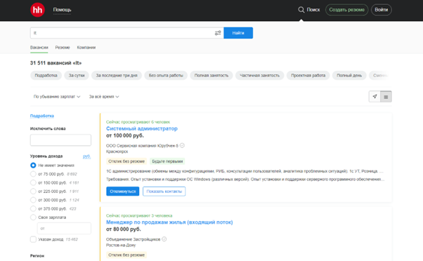Select income option от 300 000 руб.
Image resolution: width=423 pixels, height=261 pixels.
(x=33, y=200)
